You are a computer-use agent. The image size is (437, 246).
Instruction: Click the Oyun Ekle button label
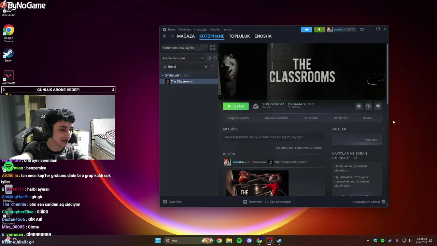point(175,202)
